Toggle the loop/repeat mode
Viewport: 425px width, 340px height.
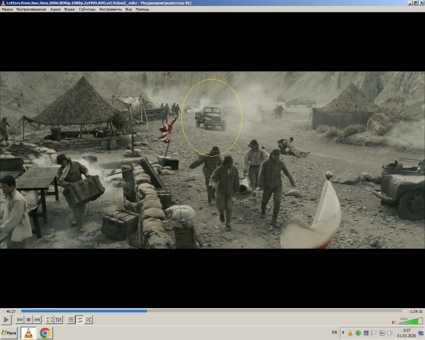(80, 320)
